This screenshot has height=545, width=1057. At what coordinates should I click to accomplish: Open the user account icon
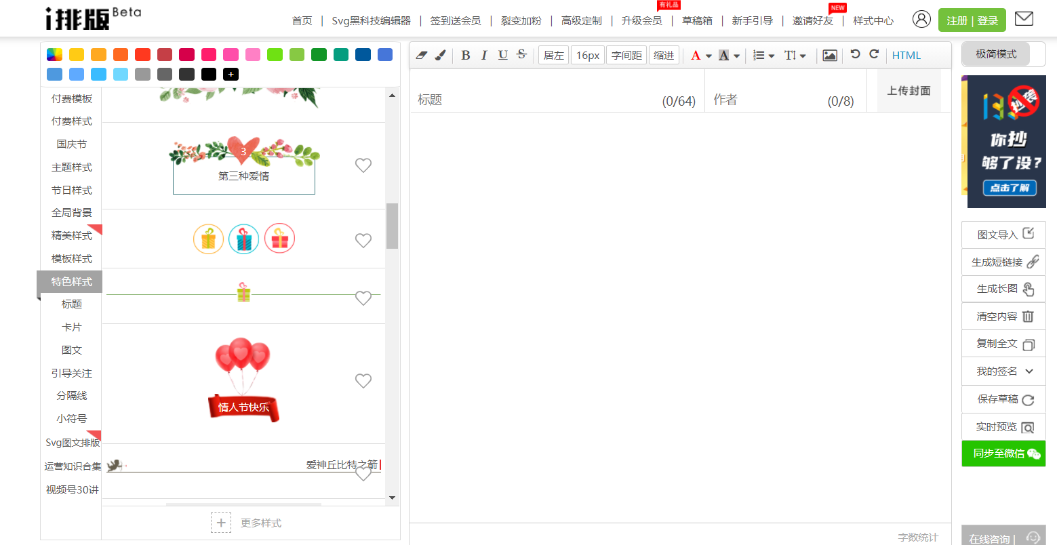921,19
